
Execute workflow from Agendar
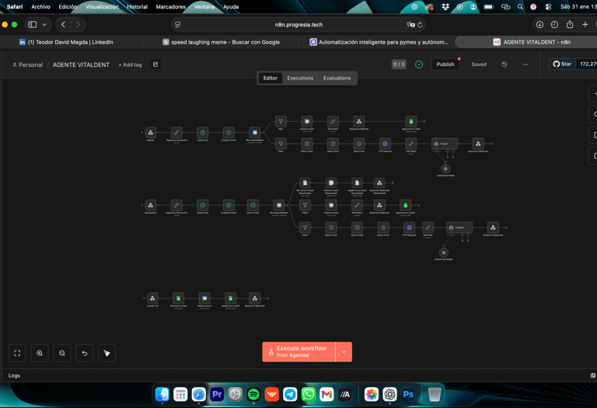click(298, 352)
